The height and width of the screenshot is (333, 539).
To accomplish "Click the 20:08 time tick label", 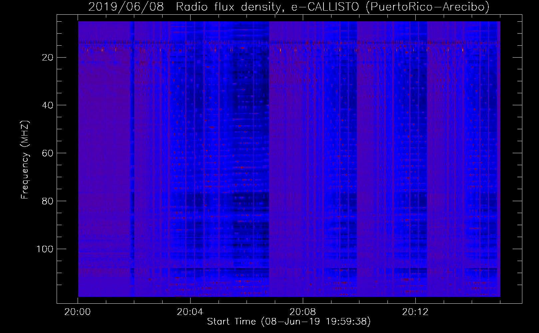I will pyautogui.click(x=302, y=312).
